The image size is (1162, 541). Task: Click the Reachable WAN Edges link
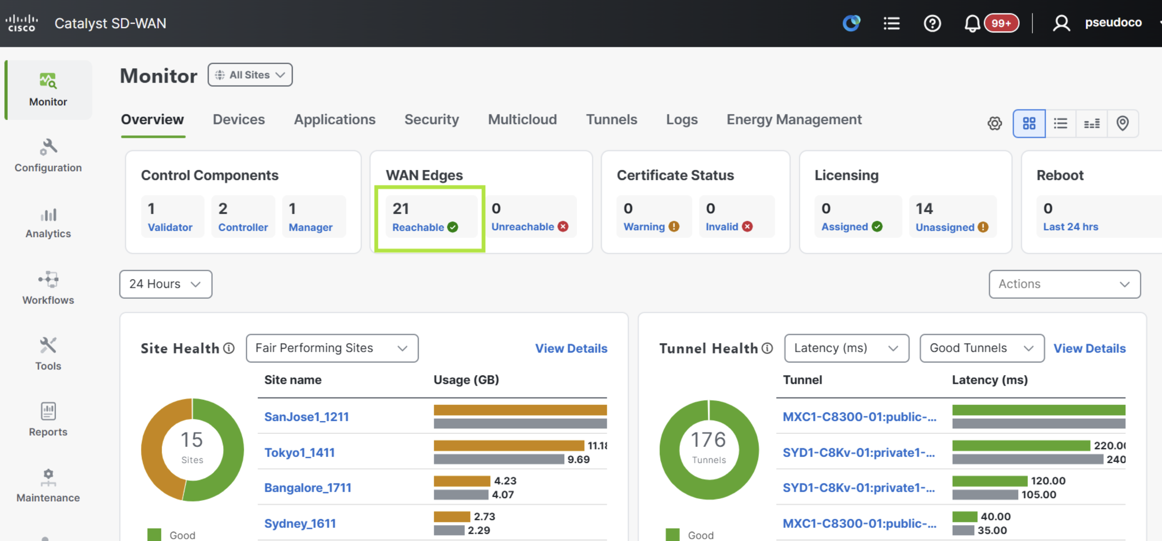(418, 227)
